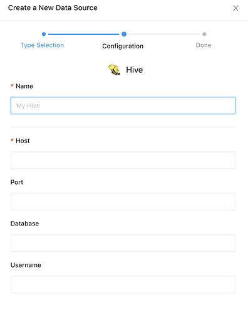Click the Database field label

[x=25, y=224]
